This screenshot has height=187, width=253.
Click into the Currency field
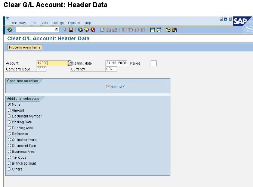tap(111, 69)
